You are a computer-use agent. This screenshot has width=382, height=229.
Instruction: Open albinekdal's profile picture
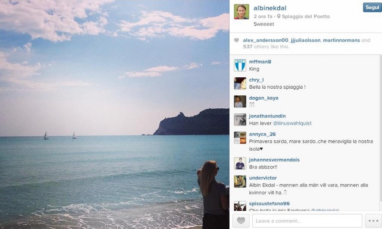point(242,11)
